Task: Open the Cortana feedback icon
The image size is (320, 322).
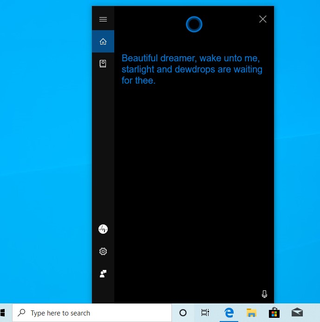Action: click(x=103, y=274)
